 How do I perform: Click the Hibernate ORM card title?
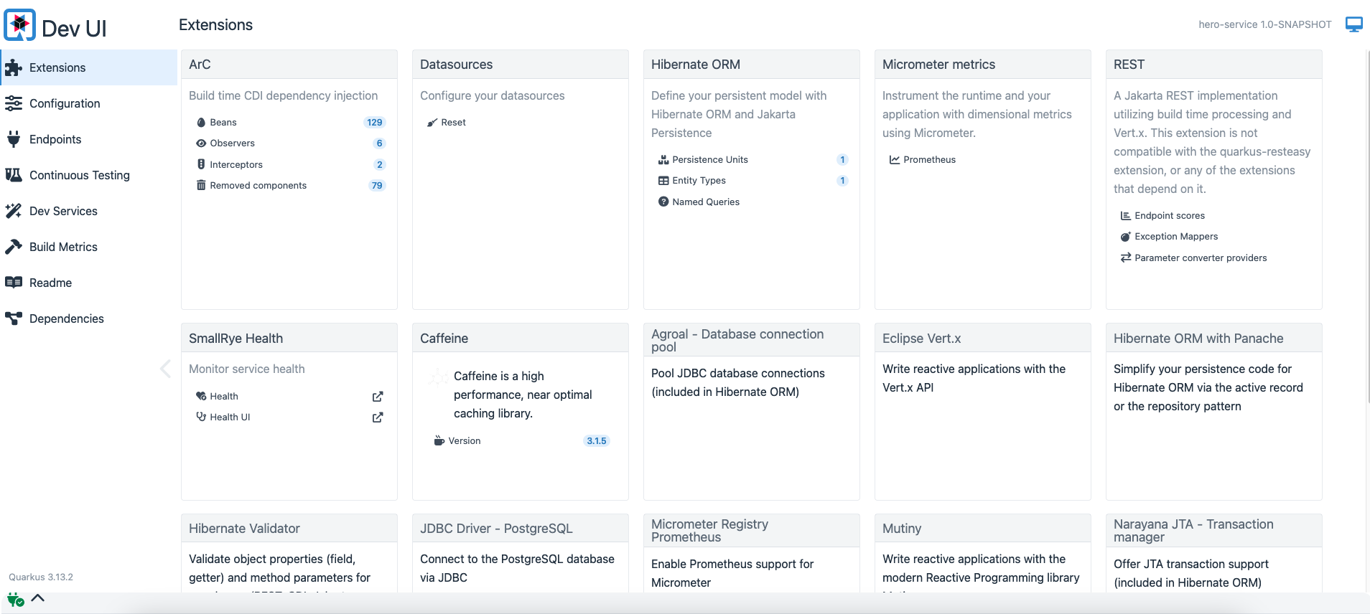[x=696, y=65]
